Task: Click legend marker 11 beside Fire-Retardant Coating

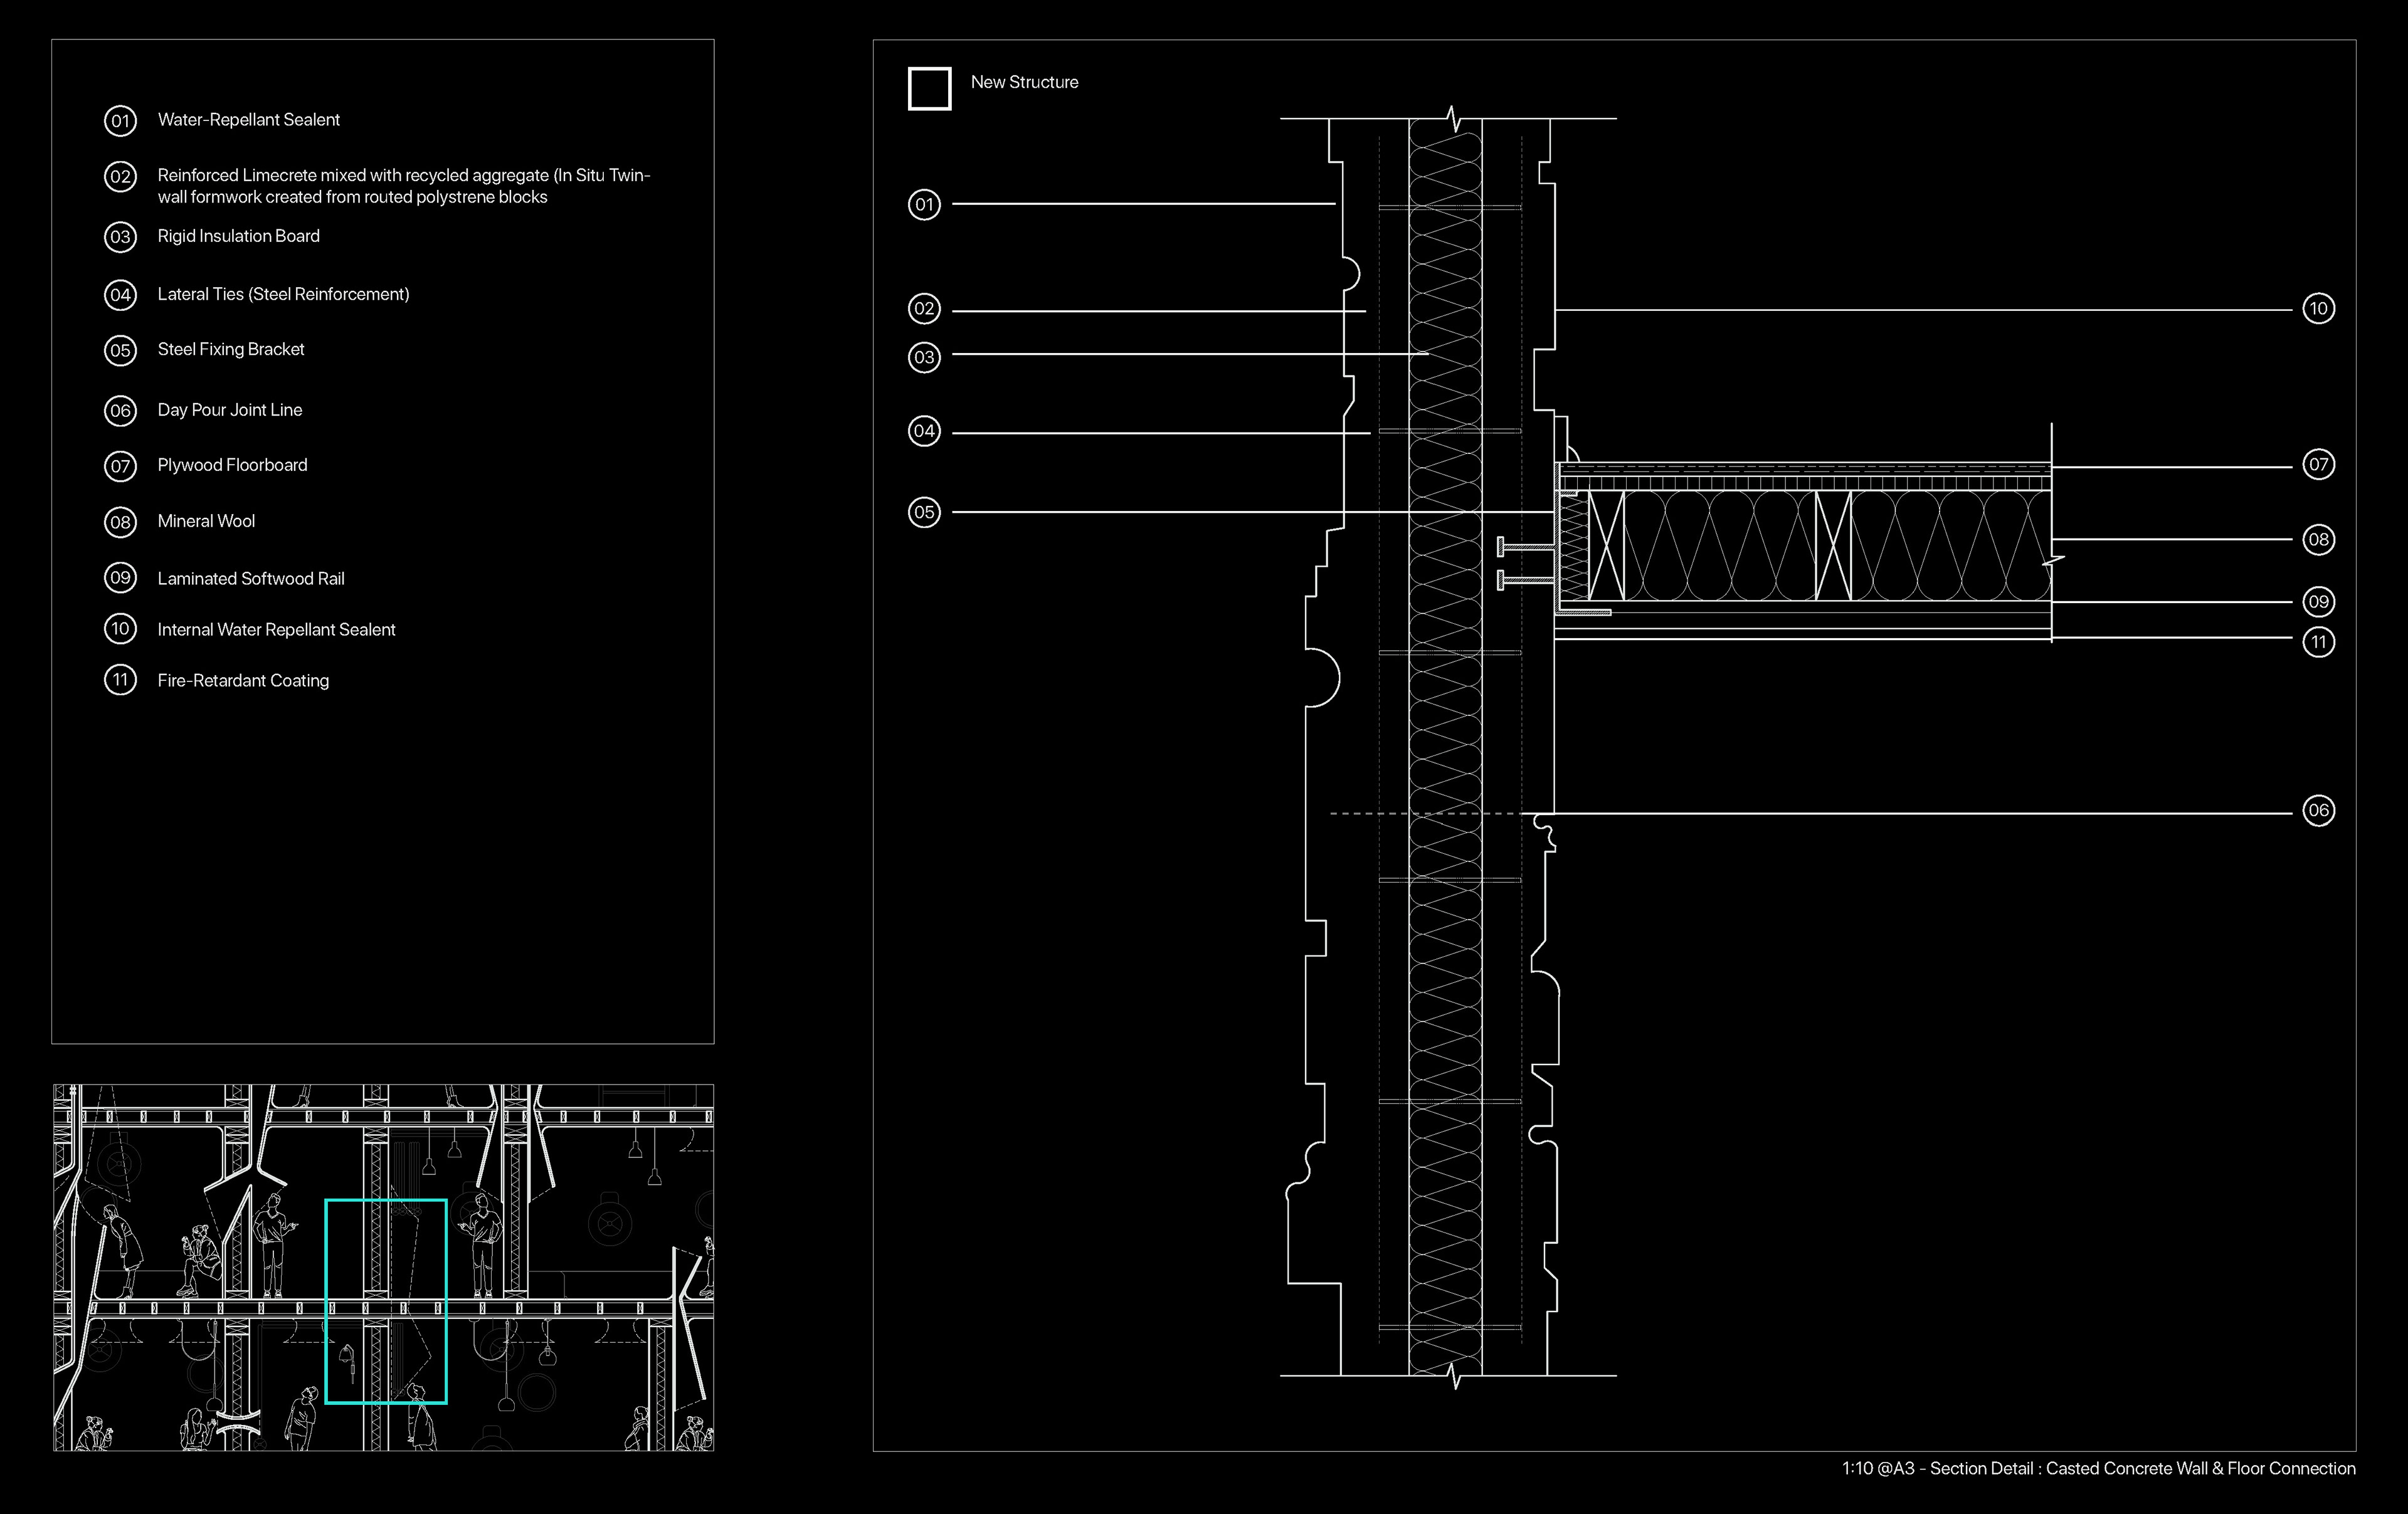Action: click(120, 680)
